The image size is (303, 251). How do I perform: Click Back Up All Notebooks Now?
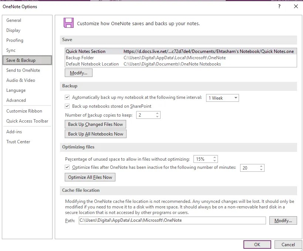click(96, 134)
